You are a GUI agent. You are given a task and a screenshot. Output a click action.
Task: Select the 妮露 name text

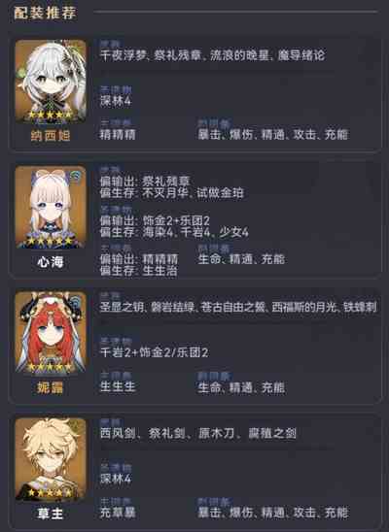click(x=51, y=387)
